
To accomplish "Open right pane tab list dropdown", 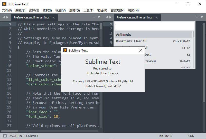I will click(x=202, y=17).
